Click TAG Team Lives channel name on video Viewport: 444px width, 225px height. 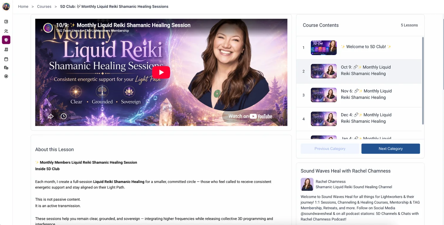coord(92,30)
